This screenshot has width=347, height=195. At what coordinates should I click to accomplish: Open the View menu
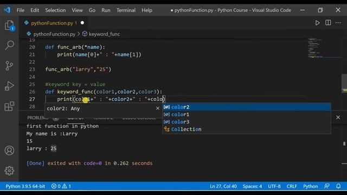coord(77,10)
